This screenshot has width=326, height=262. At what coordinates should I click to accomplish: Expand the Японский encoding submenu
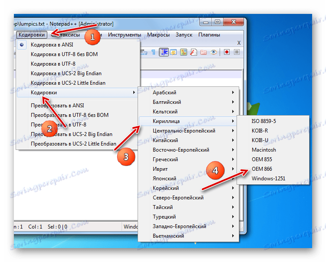point(188,179)
